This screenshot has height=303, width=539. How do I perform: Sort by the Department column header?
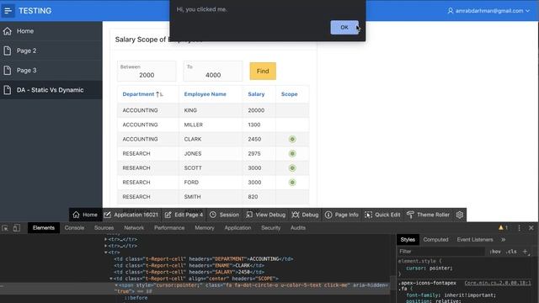[138, 94]
